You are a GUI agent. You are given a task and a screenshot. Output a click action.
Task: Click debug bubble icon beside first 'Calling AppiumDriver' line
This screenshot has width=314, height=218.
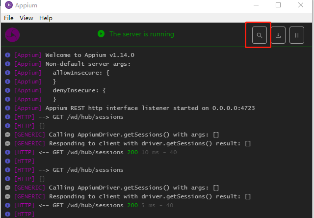click(x=8, y=135)
